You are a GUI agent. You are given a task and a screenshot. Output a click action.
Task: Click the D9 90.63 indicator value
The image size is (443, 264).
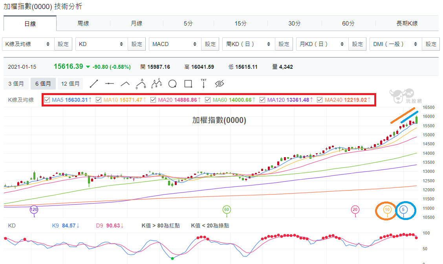(x=110, y=225)
